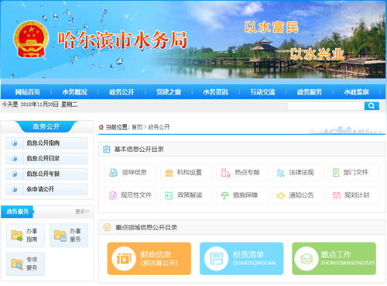This screenshot has height=286, width=387.
Task: Click bullet icon next to 依申请公开
Action: (x=15, y=189)
